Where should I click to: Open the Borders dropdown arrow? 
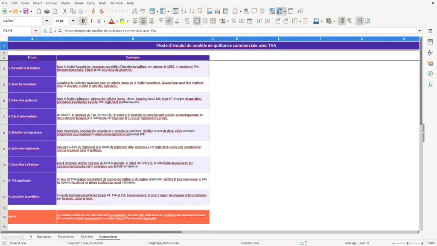click(300, 21)
